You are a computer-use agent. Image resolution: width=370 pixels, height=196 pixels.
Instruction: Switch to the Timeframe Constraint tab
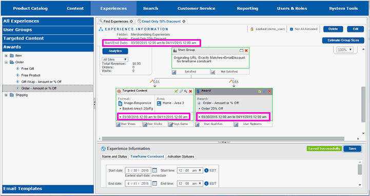click(147, 156)
